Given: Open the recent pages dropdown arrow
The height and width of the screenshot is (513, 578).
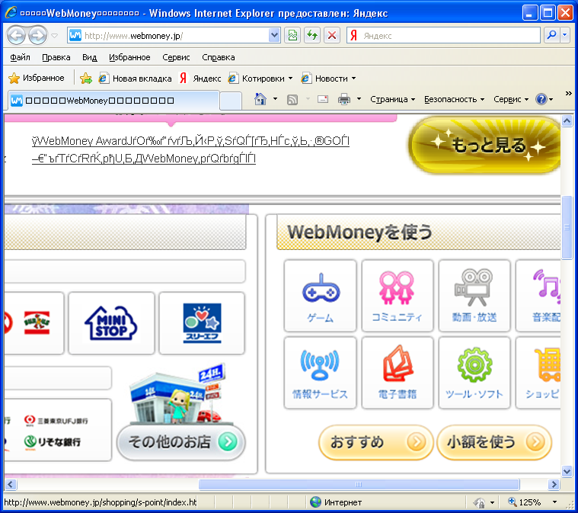Looking at the screenshot, I should (x=55, y=36).
